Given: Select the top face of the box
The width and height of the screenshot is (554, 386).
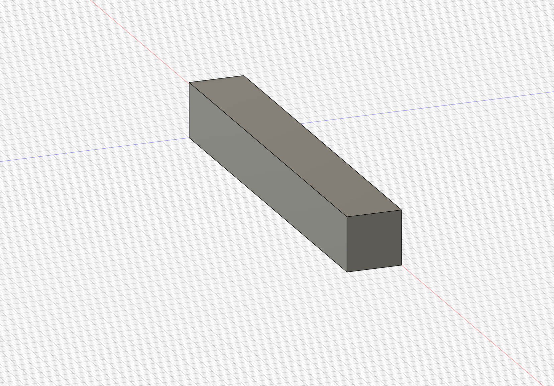Looking at the screenshot, I should 295,146.
